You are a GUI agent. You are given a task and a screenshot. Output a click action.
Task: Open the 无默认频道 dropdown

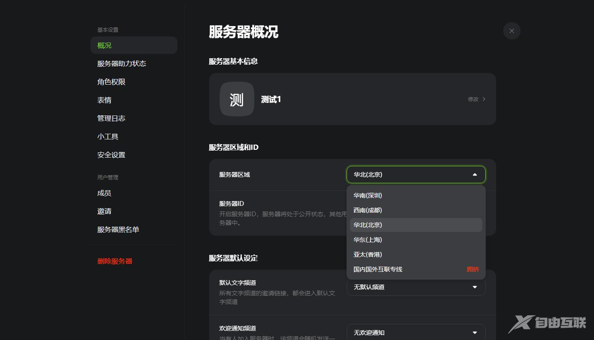coord(416,287)
